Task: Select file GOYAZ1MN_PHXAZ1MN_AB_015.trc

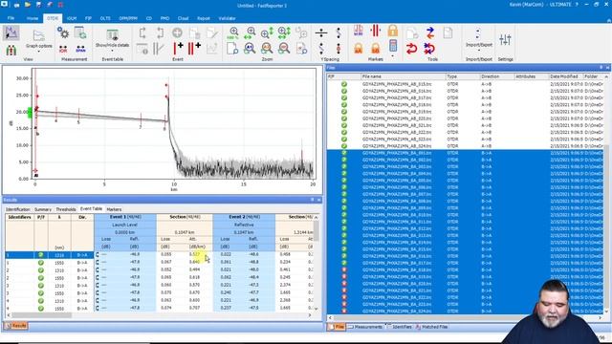Action: click(x=397, y=84)
